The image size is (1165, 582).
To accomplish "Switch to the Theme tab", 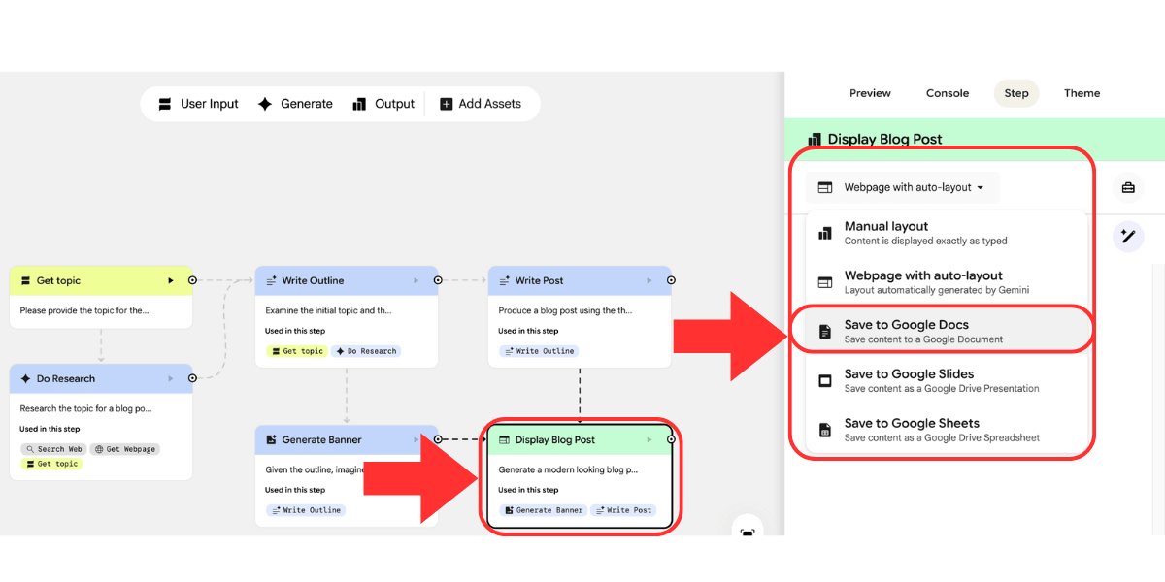I will tap(1082, 93).
